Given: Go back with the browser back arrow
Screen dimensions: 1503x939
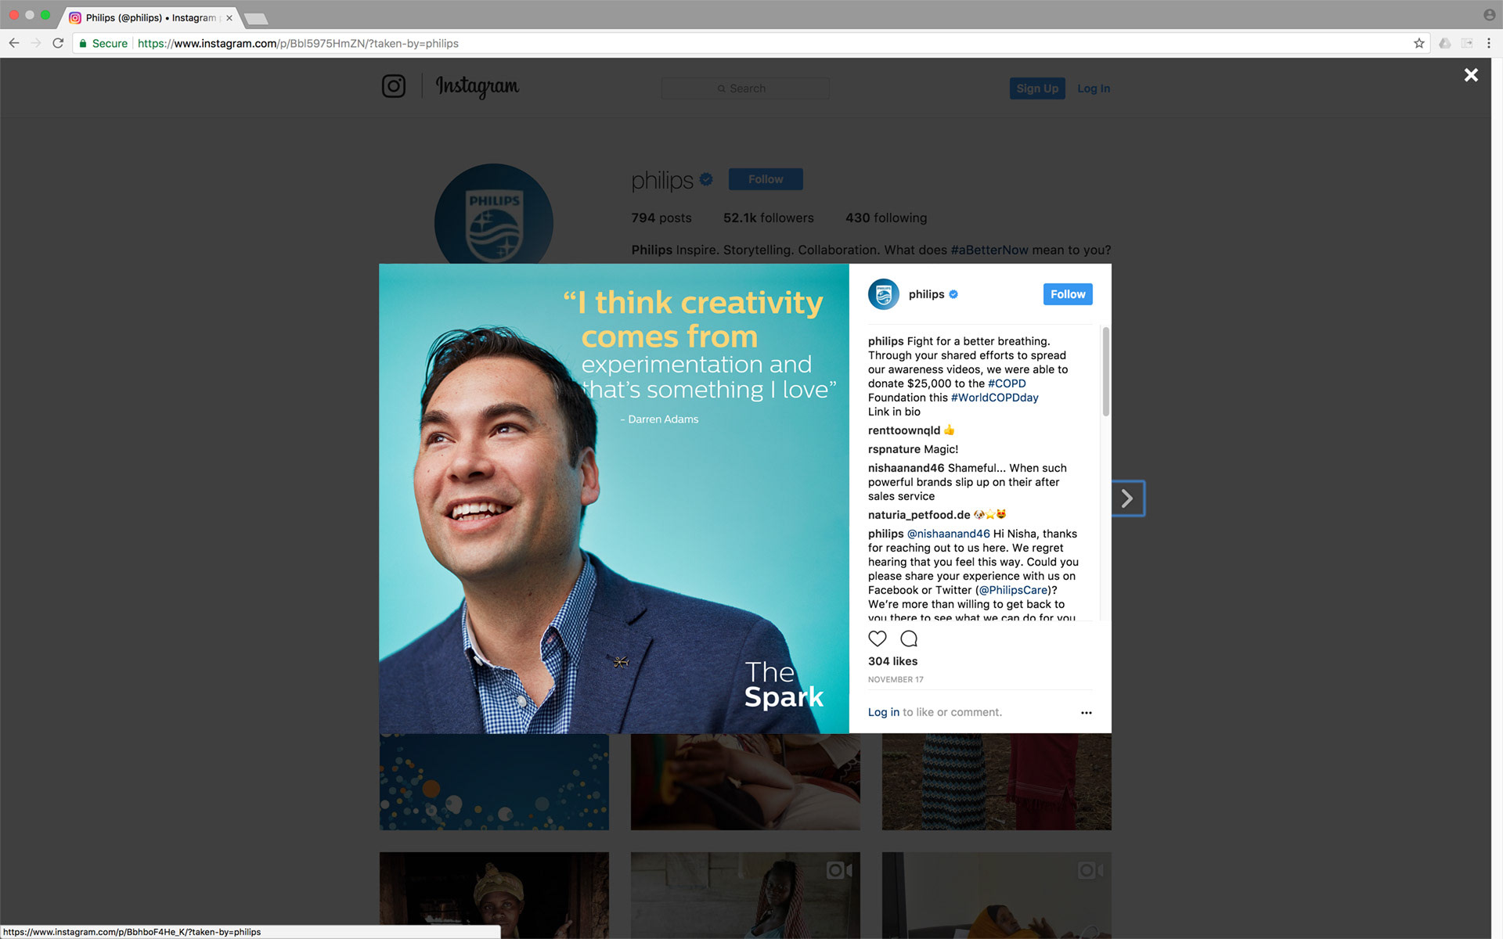Looking at the screenshot, I should coord(14,44).
